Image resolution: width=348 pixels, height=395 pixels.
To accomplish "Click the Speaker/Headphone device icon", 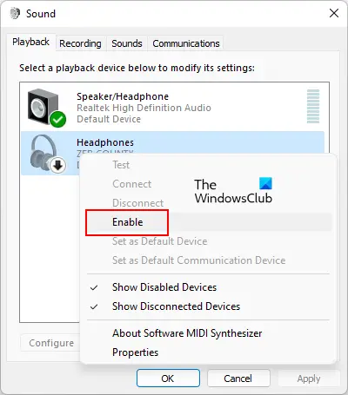I will (x=43, y=107).
